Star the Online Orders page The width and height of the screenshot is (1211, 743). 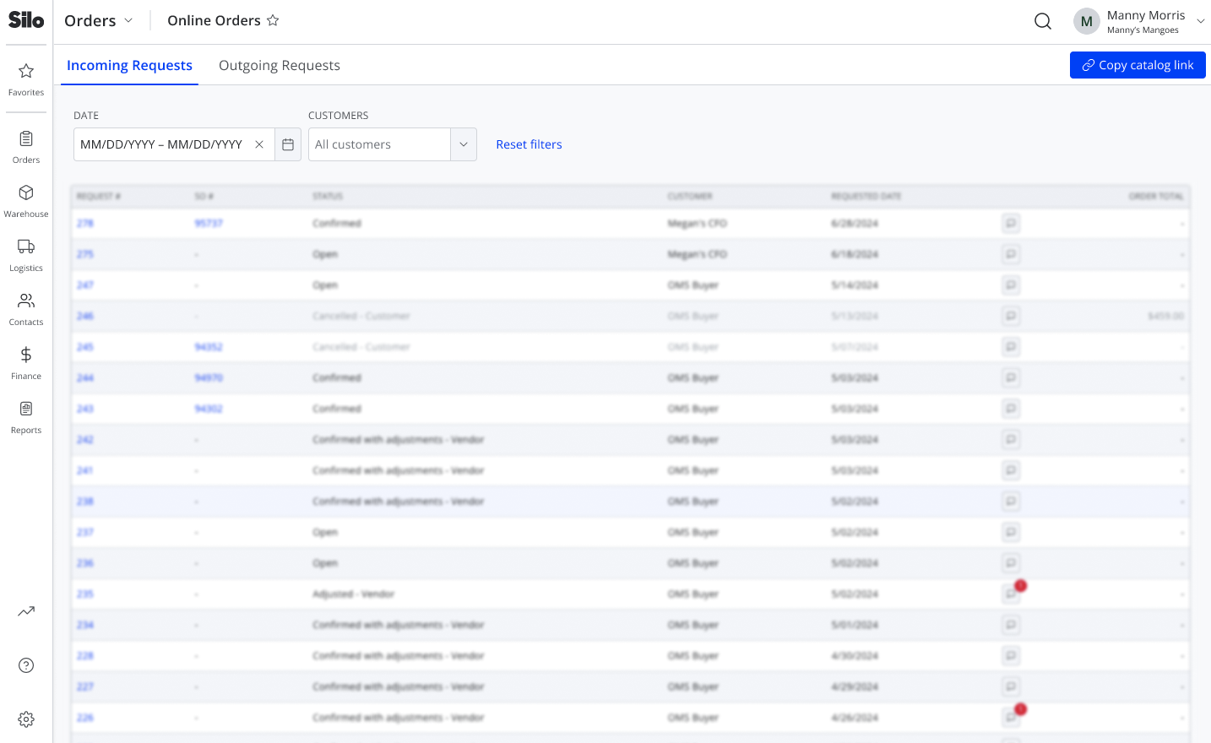click(273, 20)
